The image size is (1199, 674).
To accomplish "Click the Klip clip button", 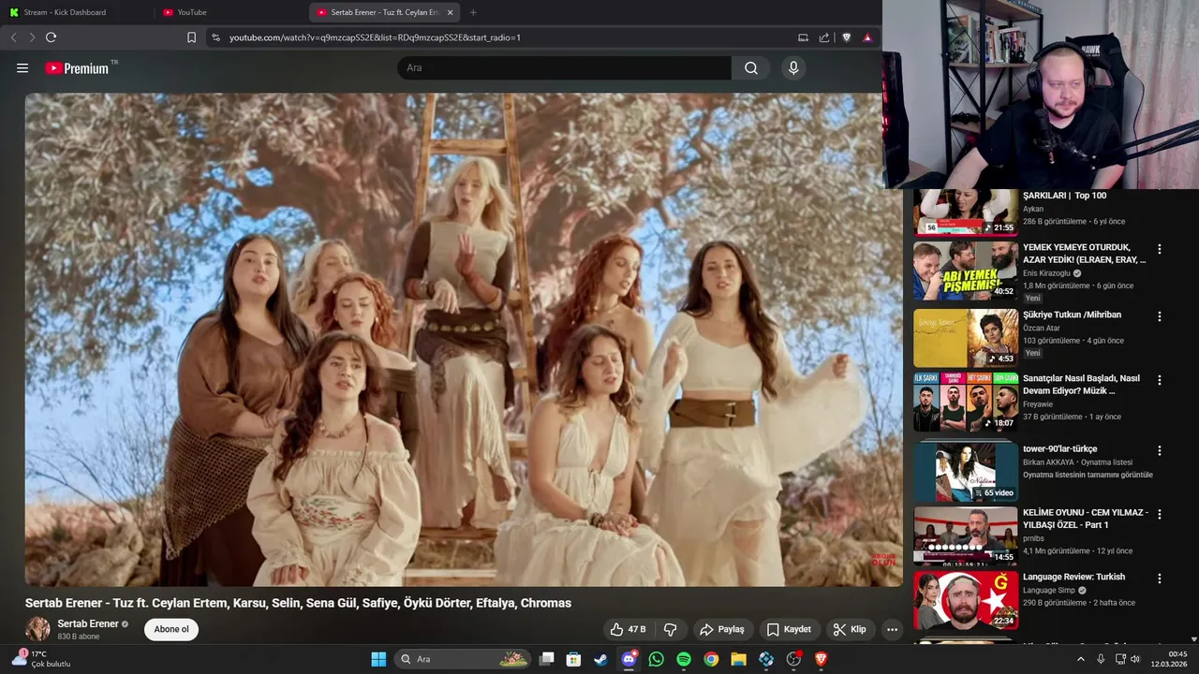I will (850, 629).
